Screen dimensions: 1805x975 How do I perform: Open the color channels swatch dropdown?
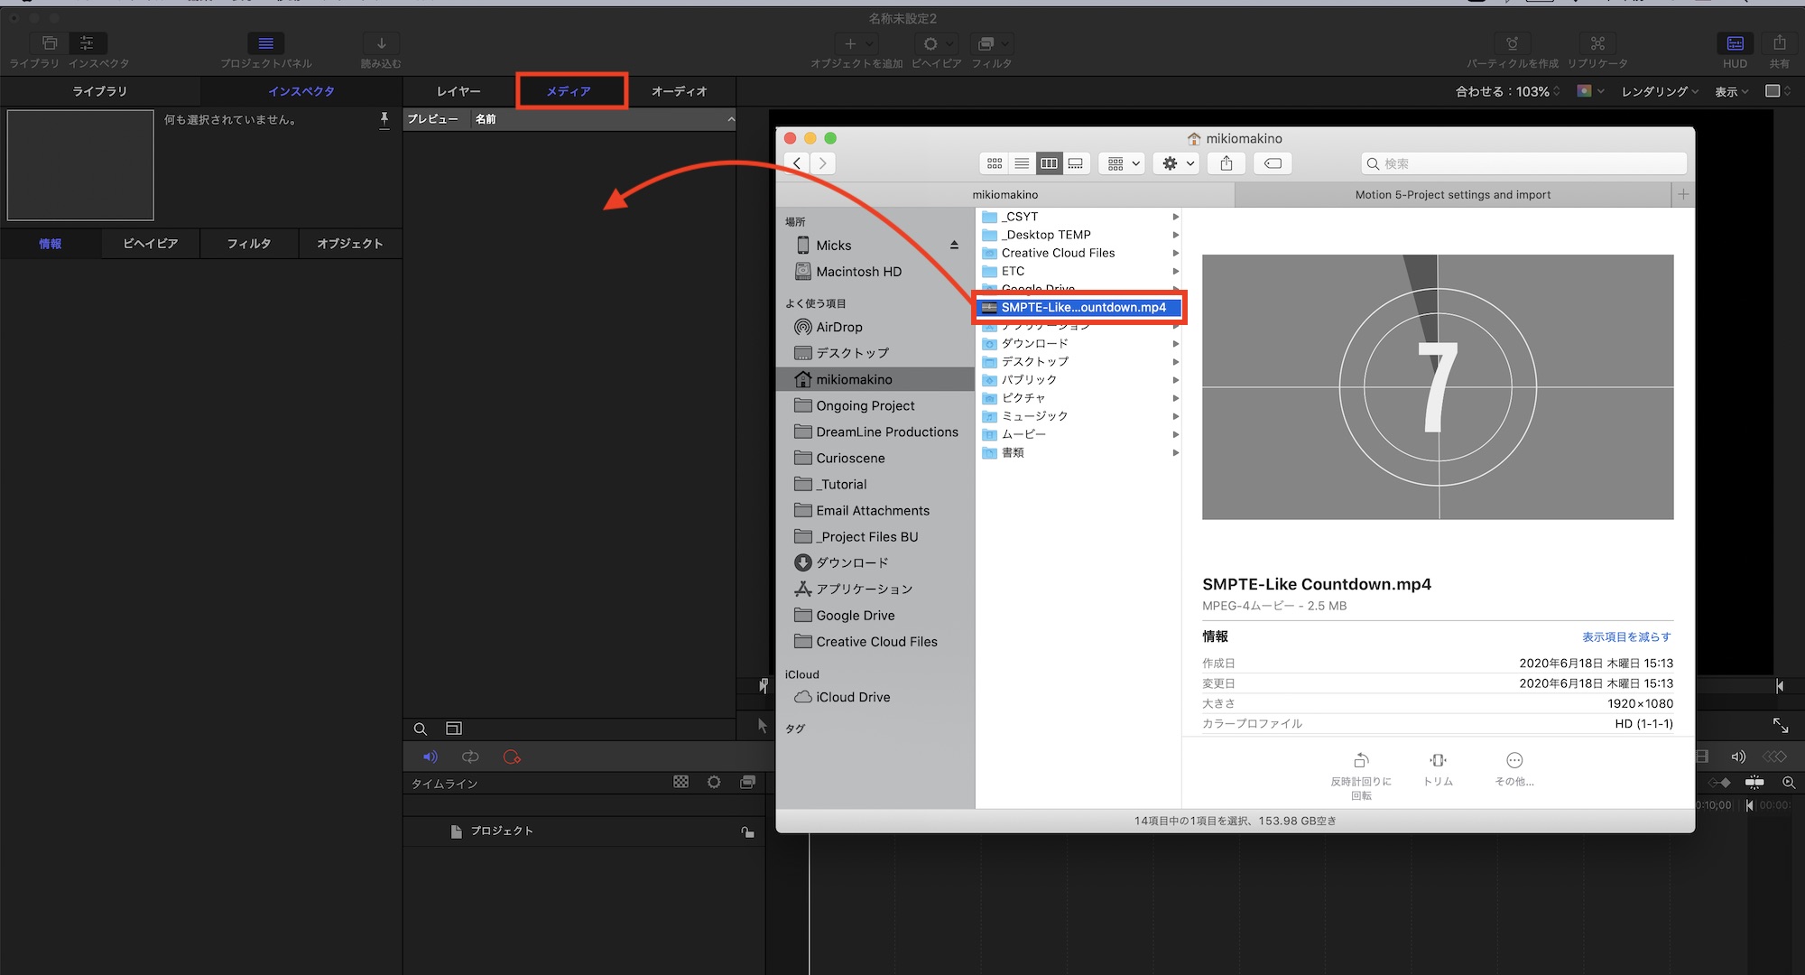[x=1589, y=91]
